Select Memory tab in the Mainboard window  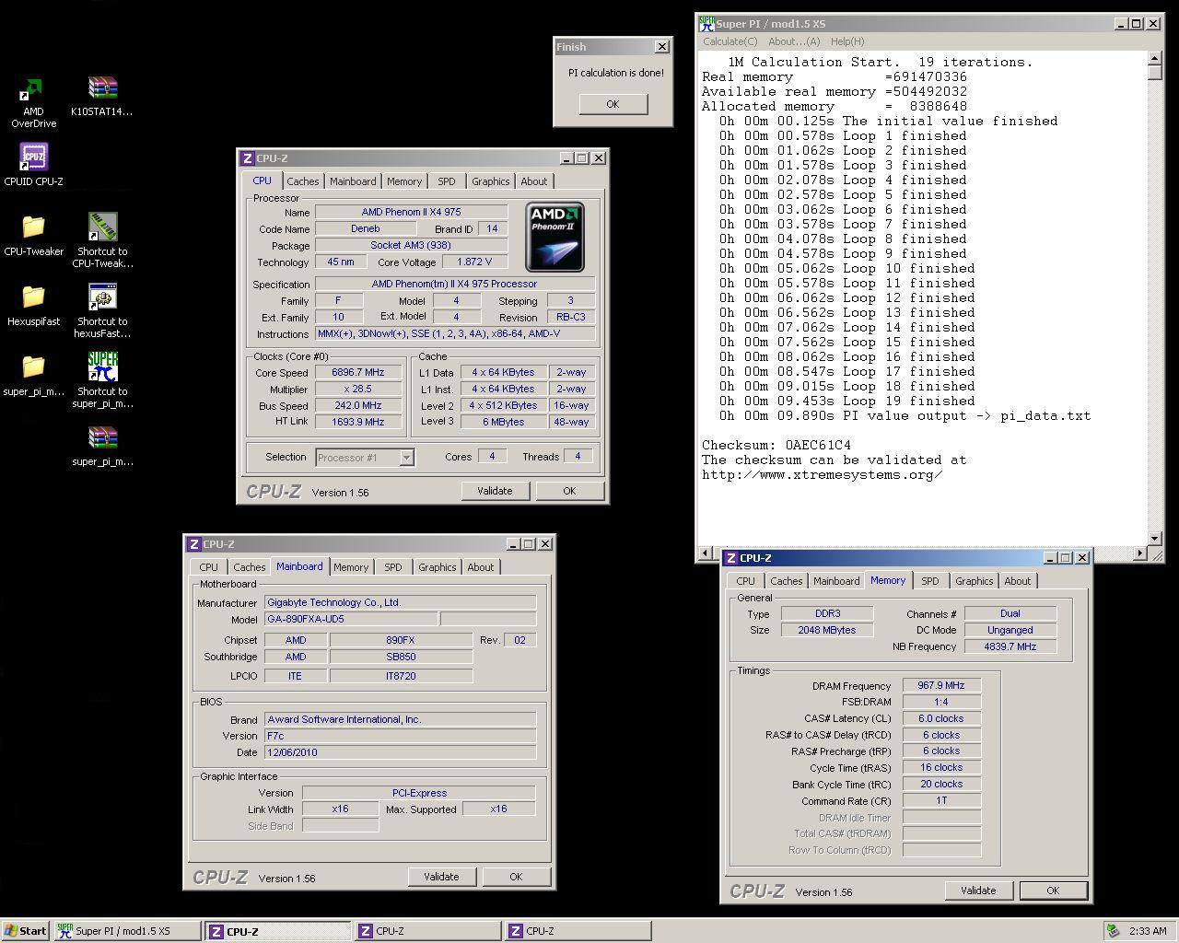click(351, 567)
